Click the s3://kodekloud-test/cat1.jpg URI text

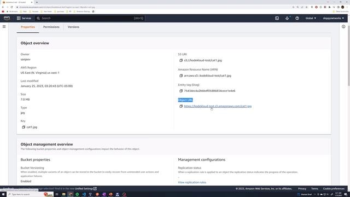pos(203,60)
